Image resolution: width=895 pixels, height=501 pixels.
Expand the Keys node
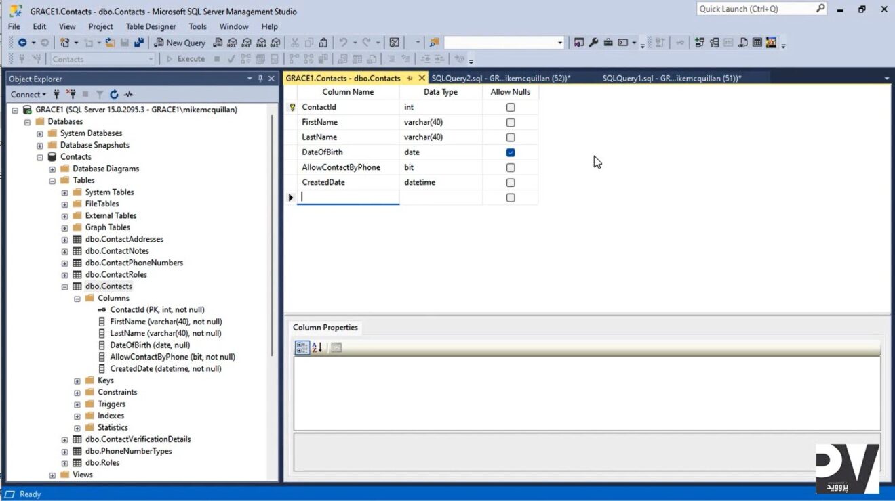pos(77,380)
